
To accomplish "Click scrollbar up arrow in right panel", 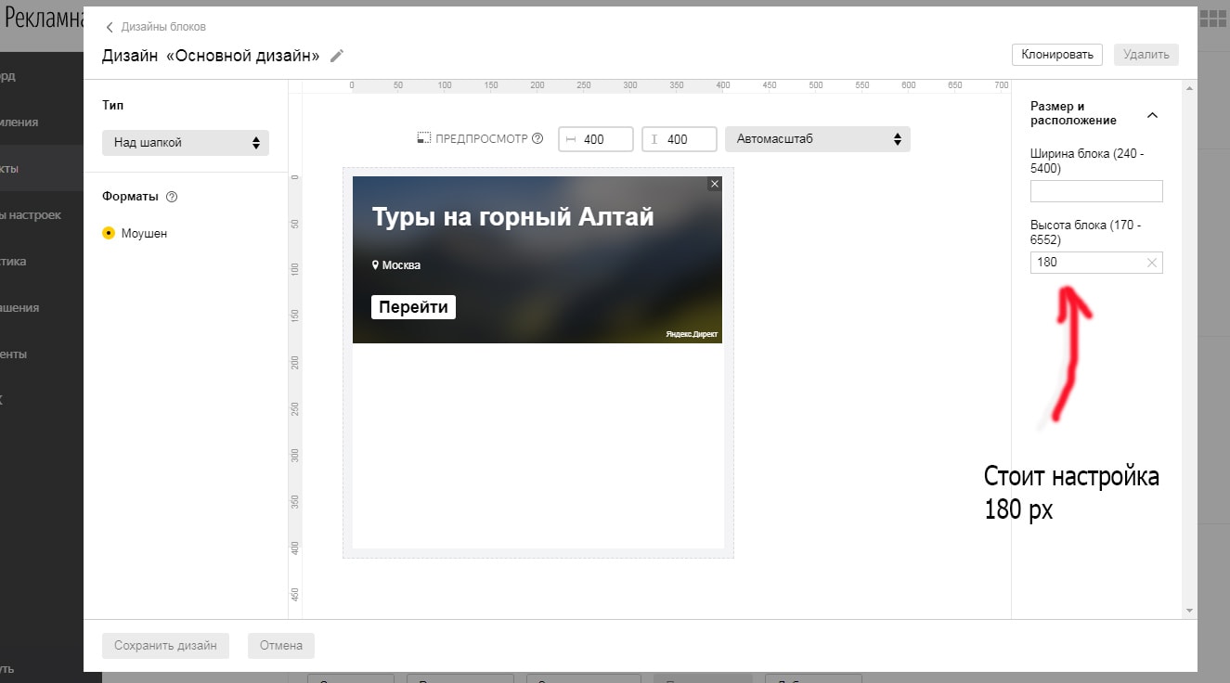I will tap(1189, 87).
